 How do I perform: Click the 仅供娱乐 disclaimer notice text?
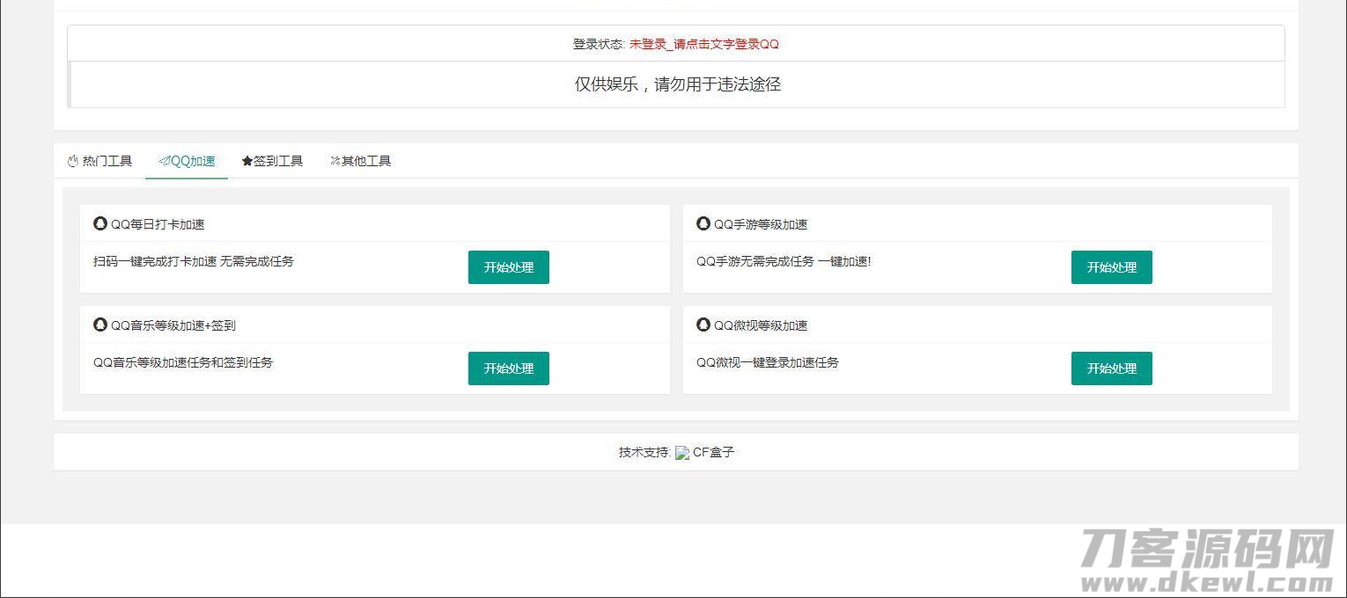point(677,84)
